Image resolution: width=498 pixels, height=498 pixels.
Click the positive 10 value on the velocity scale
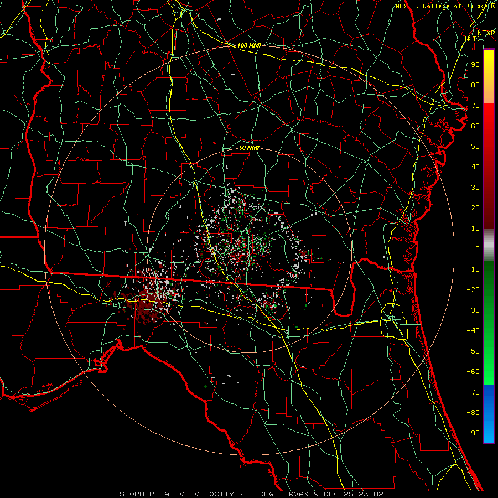point(475,229)
